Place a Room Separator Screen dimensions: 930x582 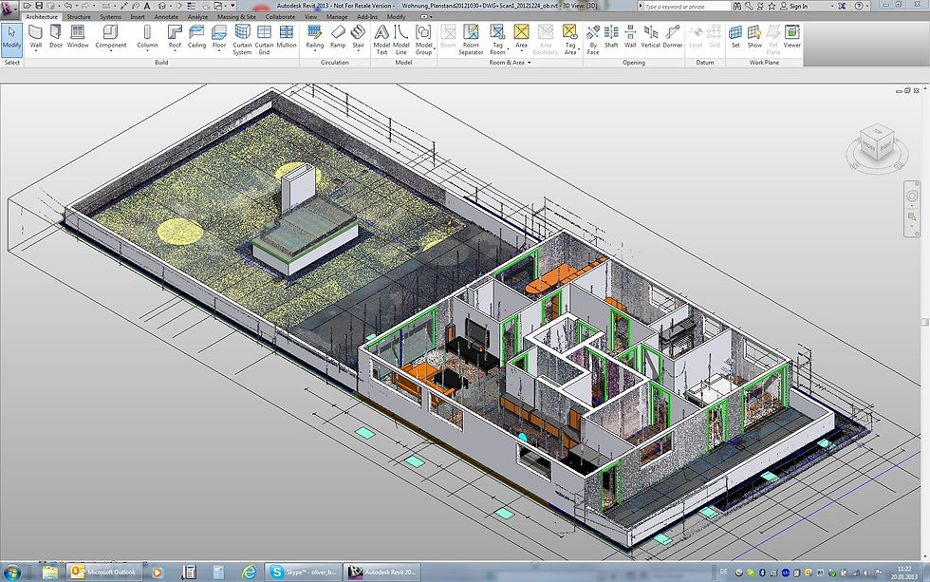coord(471,40)
